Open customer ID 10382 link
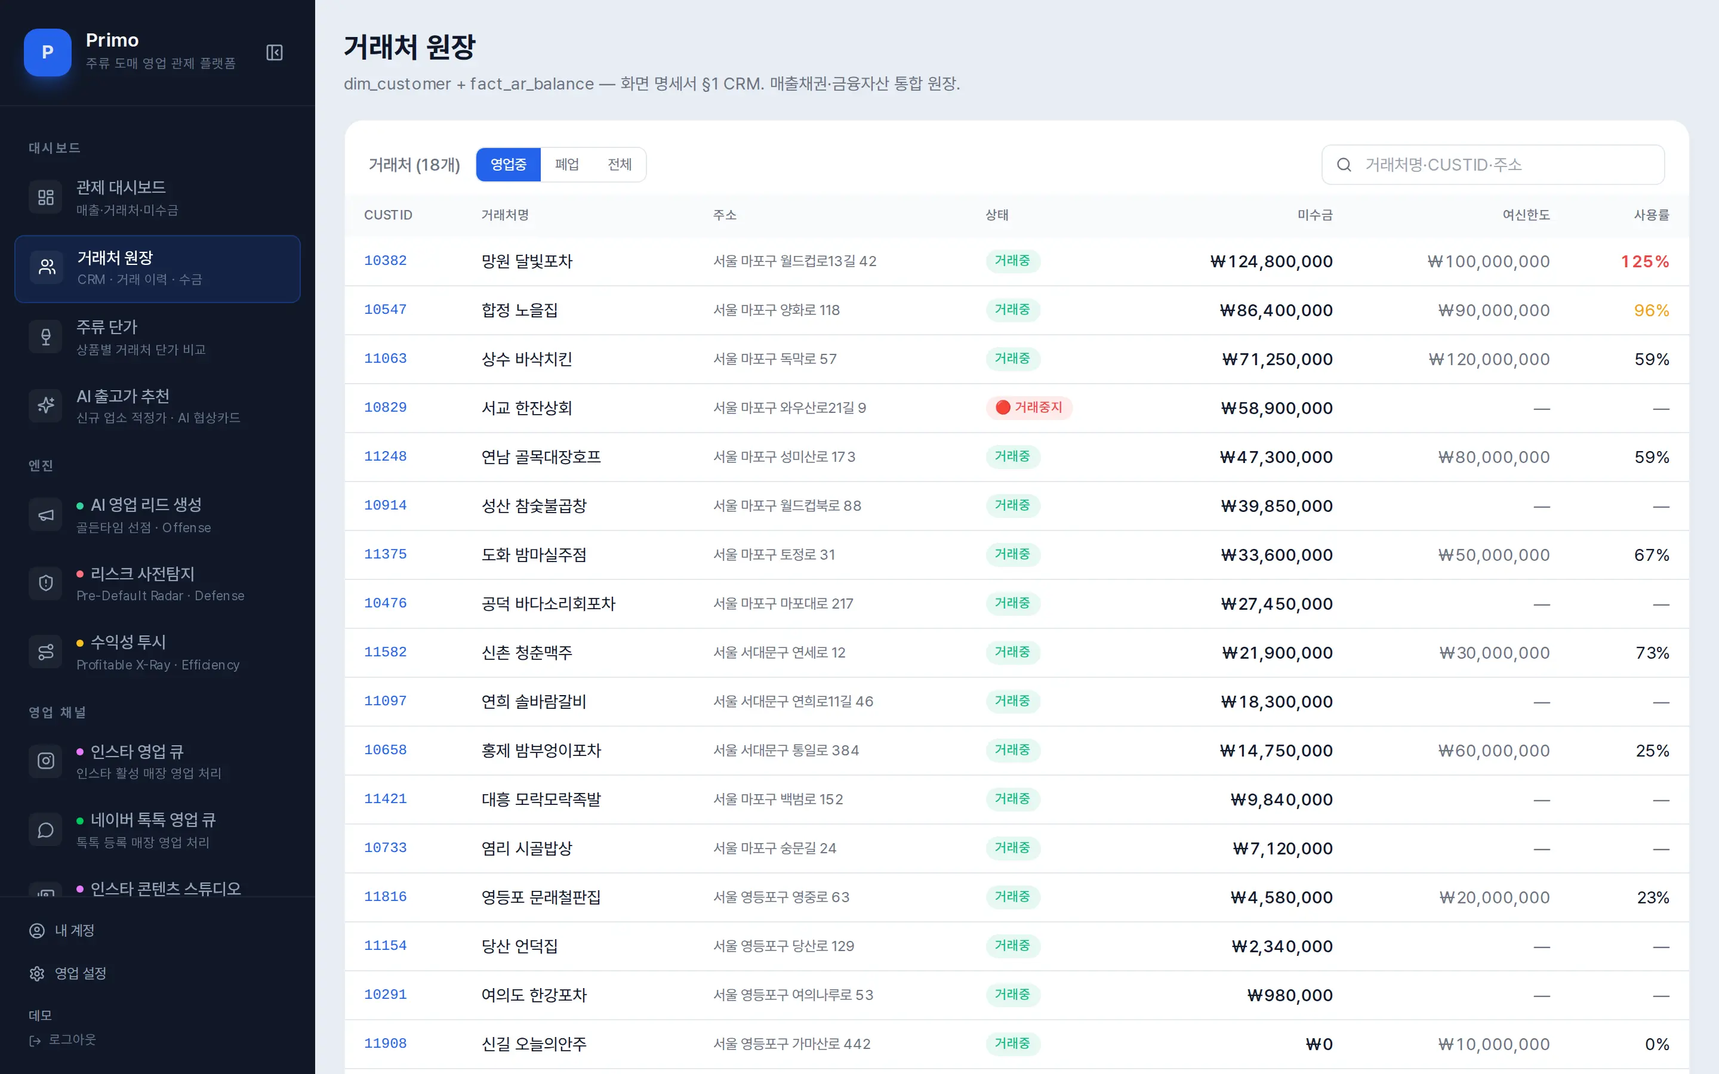Image resolution: width=1719 pixels, height=1074 pixels. (386, 261)
